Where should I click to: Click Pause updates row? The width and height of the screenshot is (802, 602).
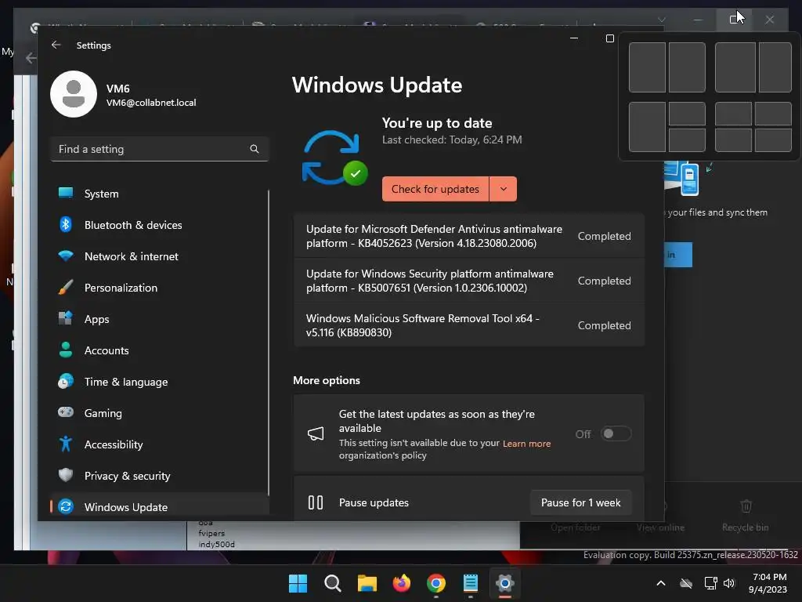(468, 499)
